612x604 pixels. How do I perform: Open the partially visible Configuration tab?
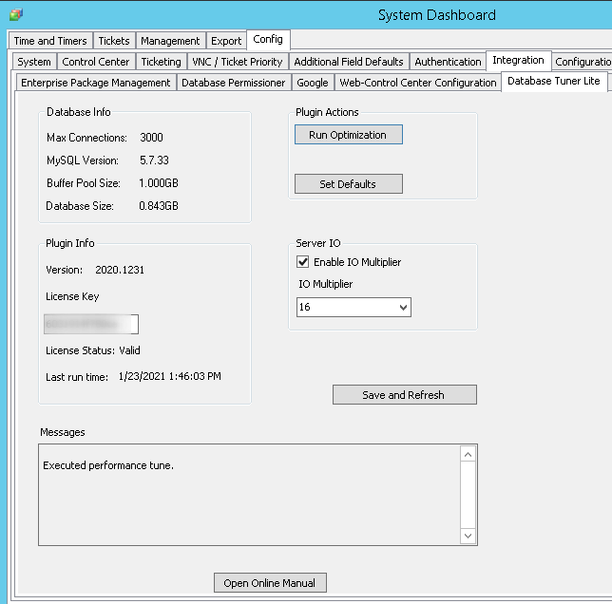583,62
